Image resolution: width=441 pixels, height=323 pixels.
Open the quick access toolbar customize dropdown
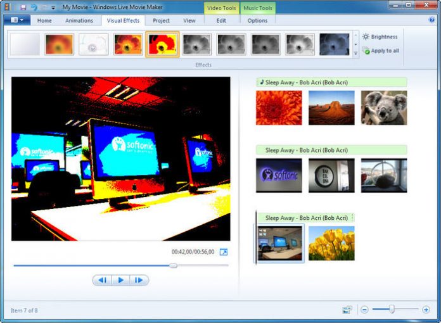click(53, 8)
